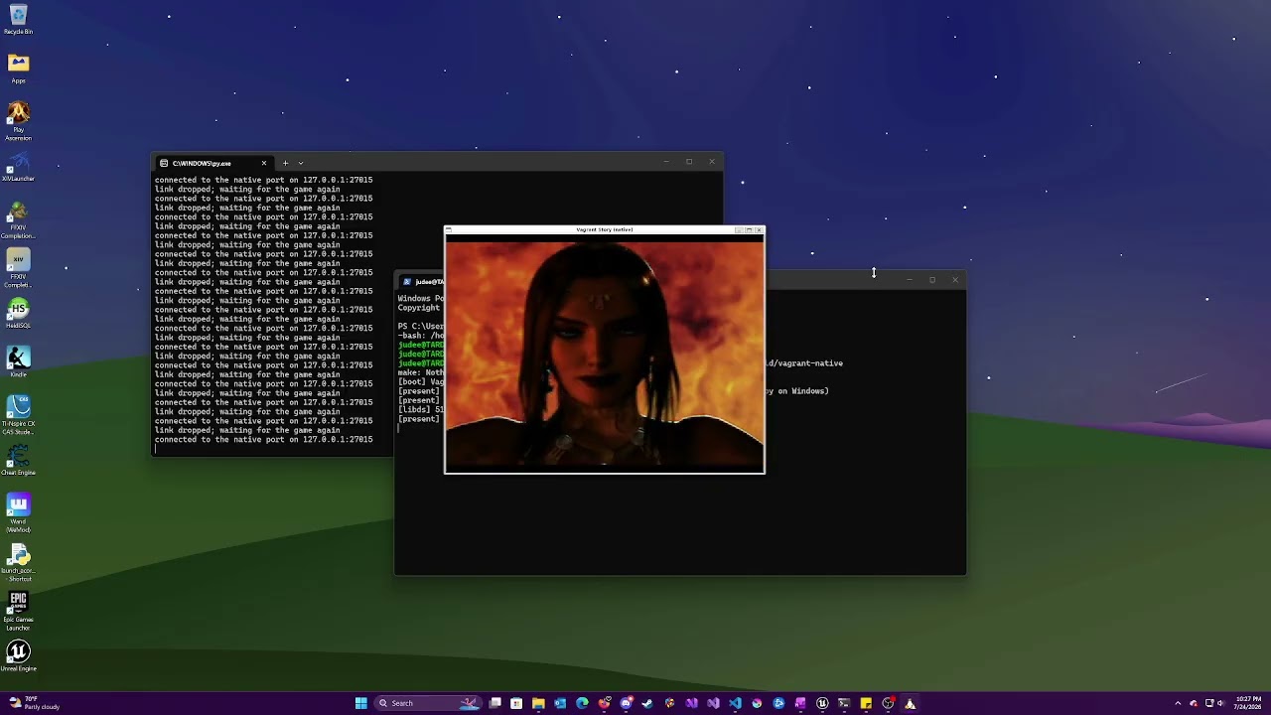
Task: Show hidden system tray icons
Action: (x=1178, y=703)
